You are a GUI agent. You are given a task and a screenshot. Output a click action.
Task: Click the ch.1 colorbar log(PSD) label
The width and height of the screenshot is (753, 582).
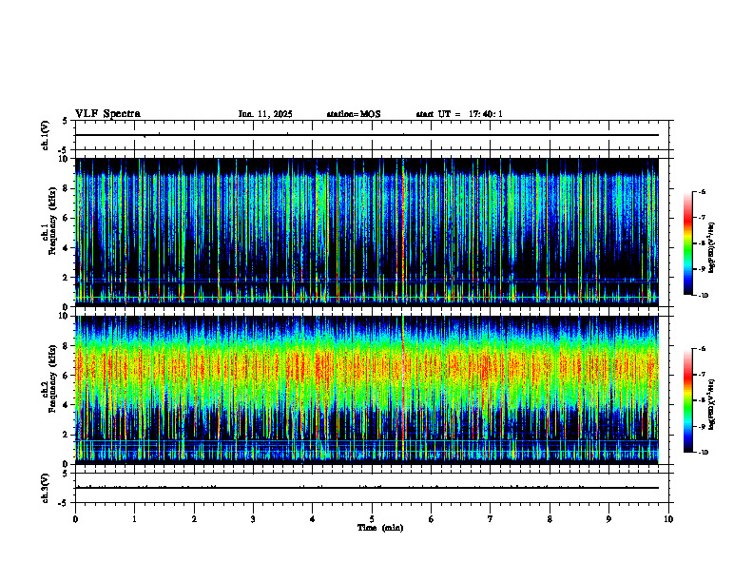(712, 247)
